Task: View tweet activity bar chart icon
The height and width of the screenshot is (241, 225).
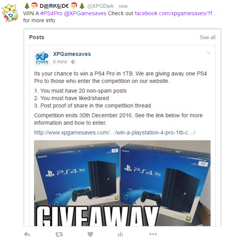Action: click(120, 234)
